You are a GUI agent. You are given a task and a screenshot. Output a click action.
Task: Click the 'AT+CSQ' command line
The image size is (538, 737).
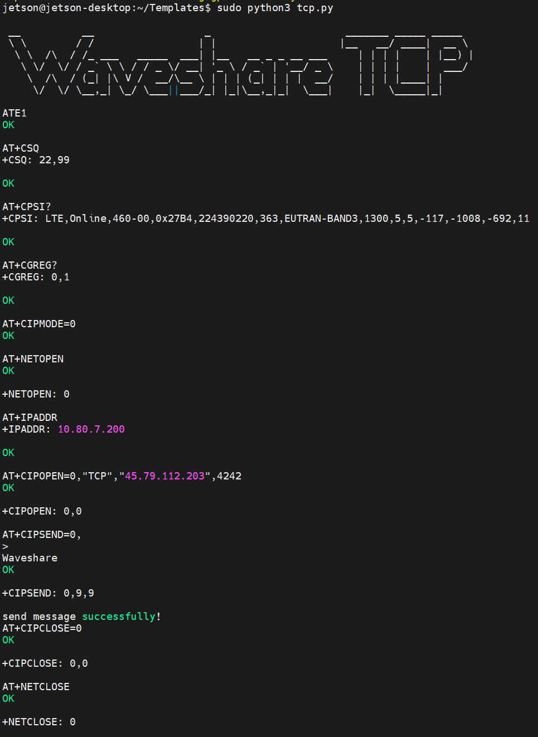[x=21, y=148]
